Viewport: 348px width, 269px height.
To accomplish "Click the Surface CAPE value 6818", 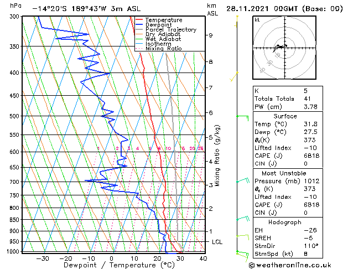I will 311,156.
